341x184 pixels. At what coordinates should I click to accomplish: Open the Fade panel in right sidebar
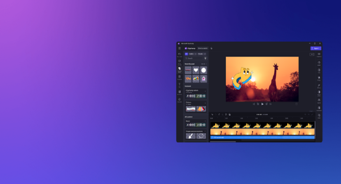click(x=319, y=71)
